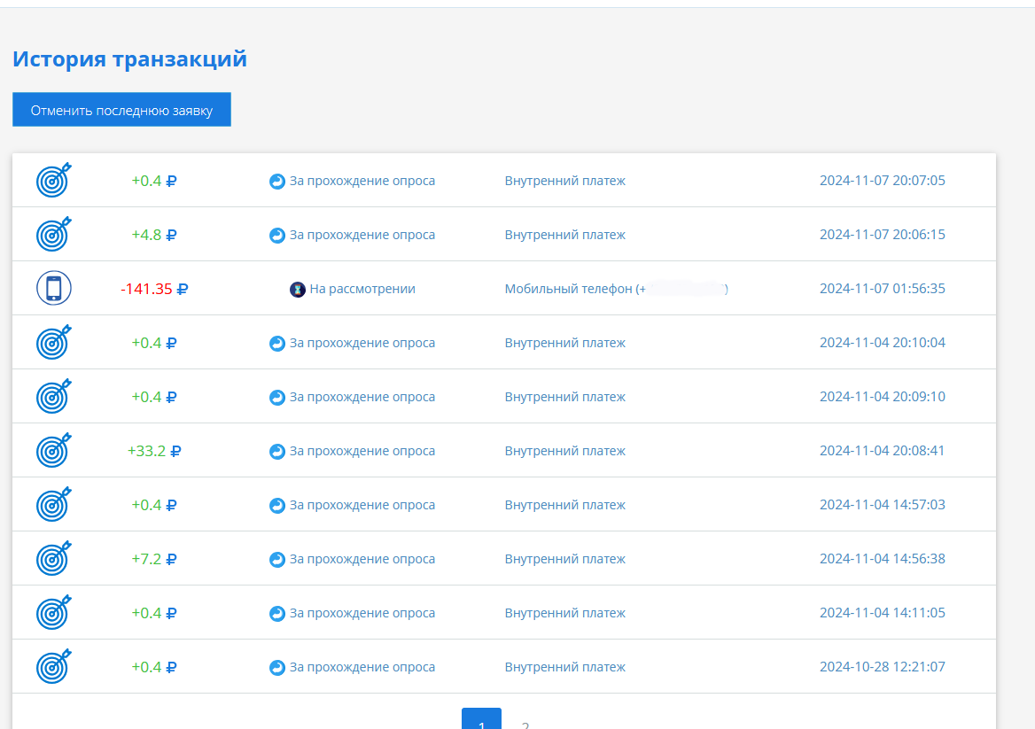Viewport: 1035px width, 729px height.
Task: Click the 'Отменить последнюю заявку' button
Action: [121, 110]
